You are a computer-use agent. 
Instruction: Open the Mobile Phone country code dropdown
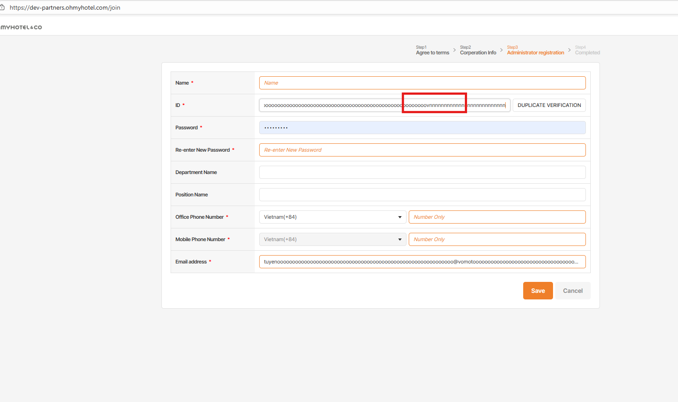click(332, 239)
